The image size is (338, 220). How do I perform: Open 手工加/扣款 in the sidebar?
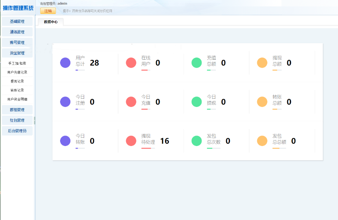tap(17, 63)
